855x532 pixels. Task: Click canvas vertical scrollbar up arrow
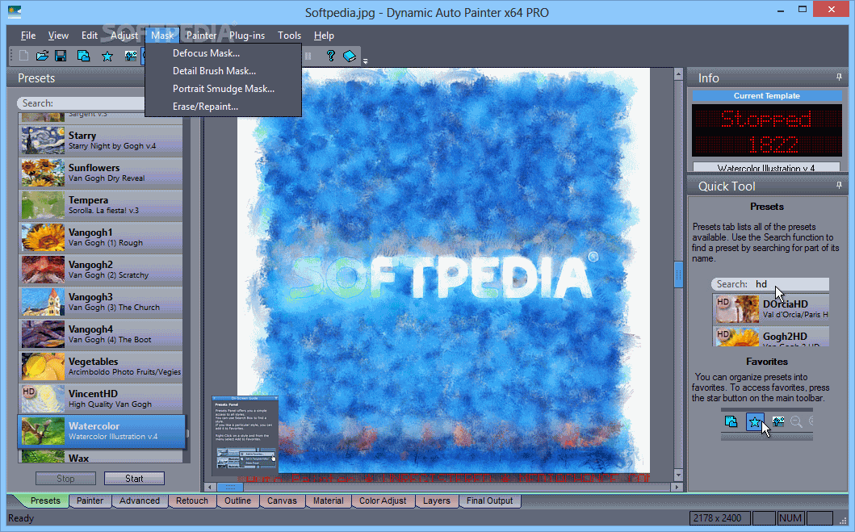678,73
